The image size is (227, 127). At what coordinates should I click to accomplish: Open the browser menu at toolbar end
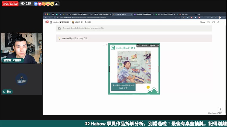224,18
